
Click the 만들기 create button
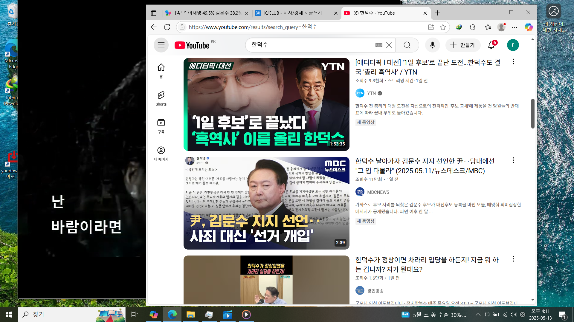[x=462, y=45]
